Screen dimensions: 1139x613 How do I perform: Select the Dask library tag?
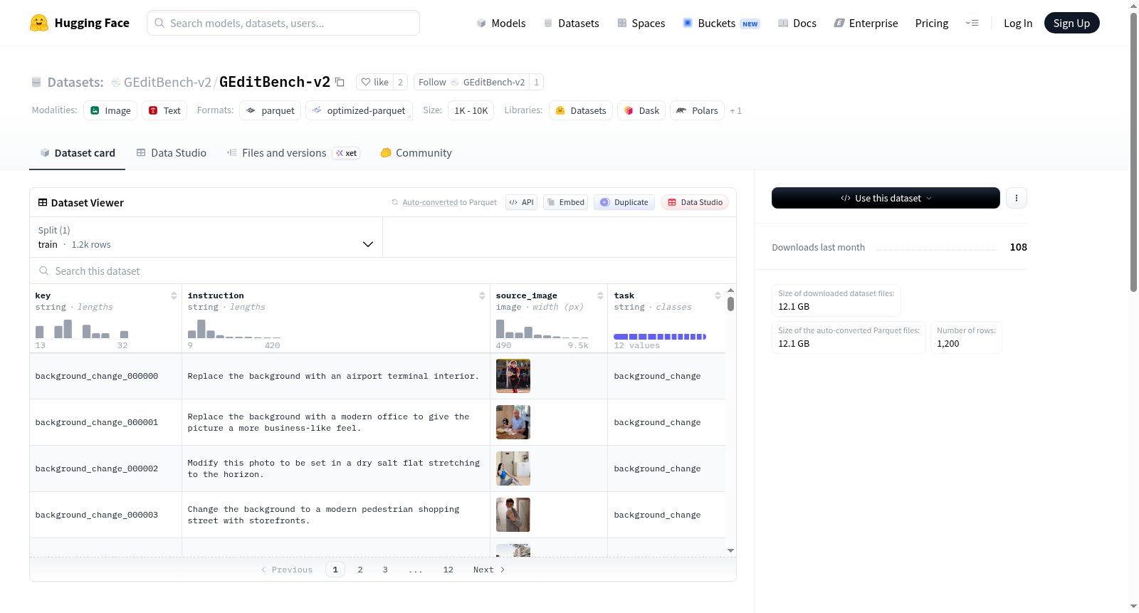tap(641, 110)
